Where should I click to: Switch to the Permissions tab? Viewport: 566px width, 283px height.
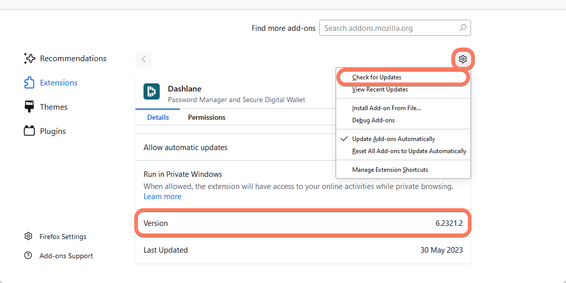pos(207,117)
